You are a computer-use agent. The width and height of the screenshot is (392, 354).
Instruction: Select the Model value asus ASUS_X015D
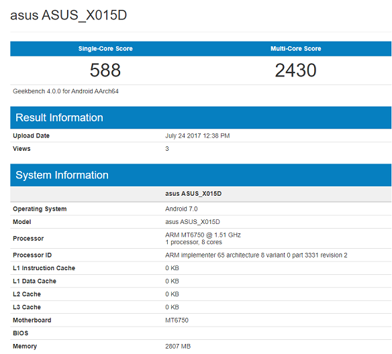click(193, 222)
